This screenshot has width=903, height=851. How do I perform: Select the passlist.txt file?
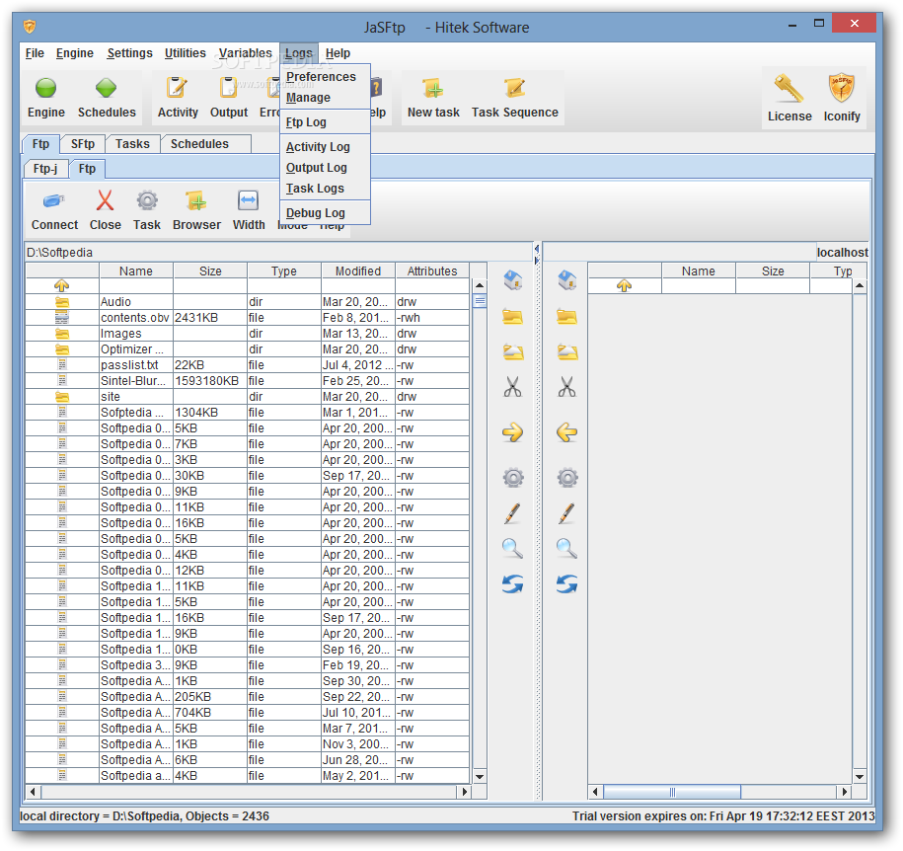pyautogui.click(x=248, y=364)
